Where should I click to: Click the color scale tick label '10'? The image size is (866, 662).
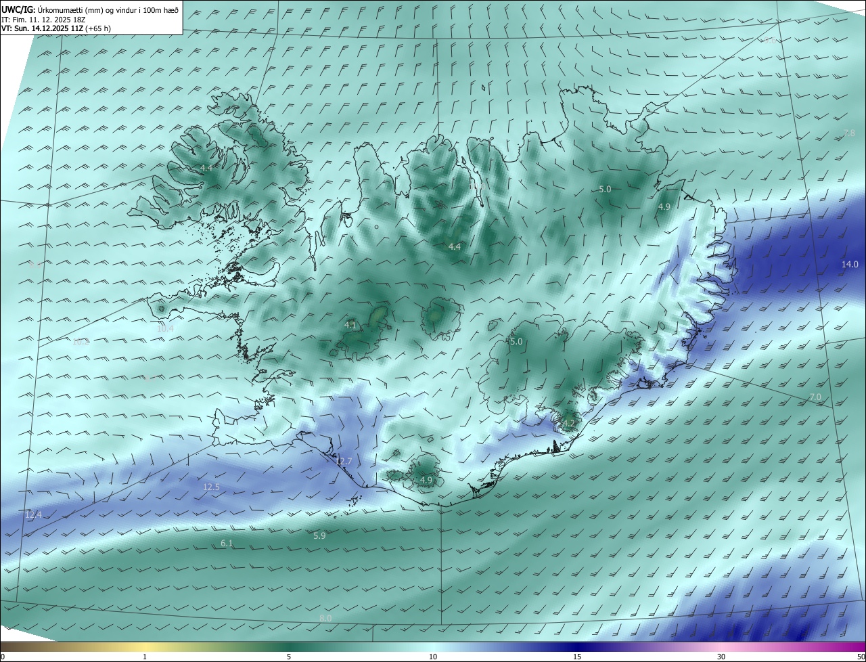coord(433,657)
